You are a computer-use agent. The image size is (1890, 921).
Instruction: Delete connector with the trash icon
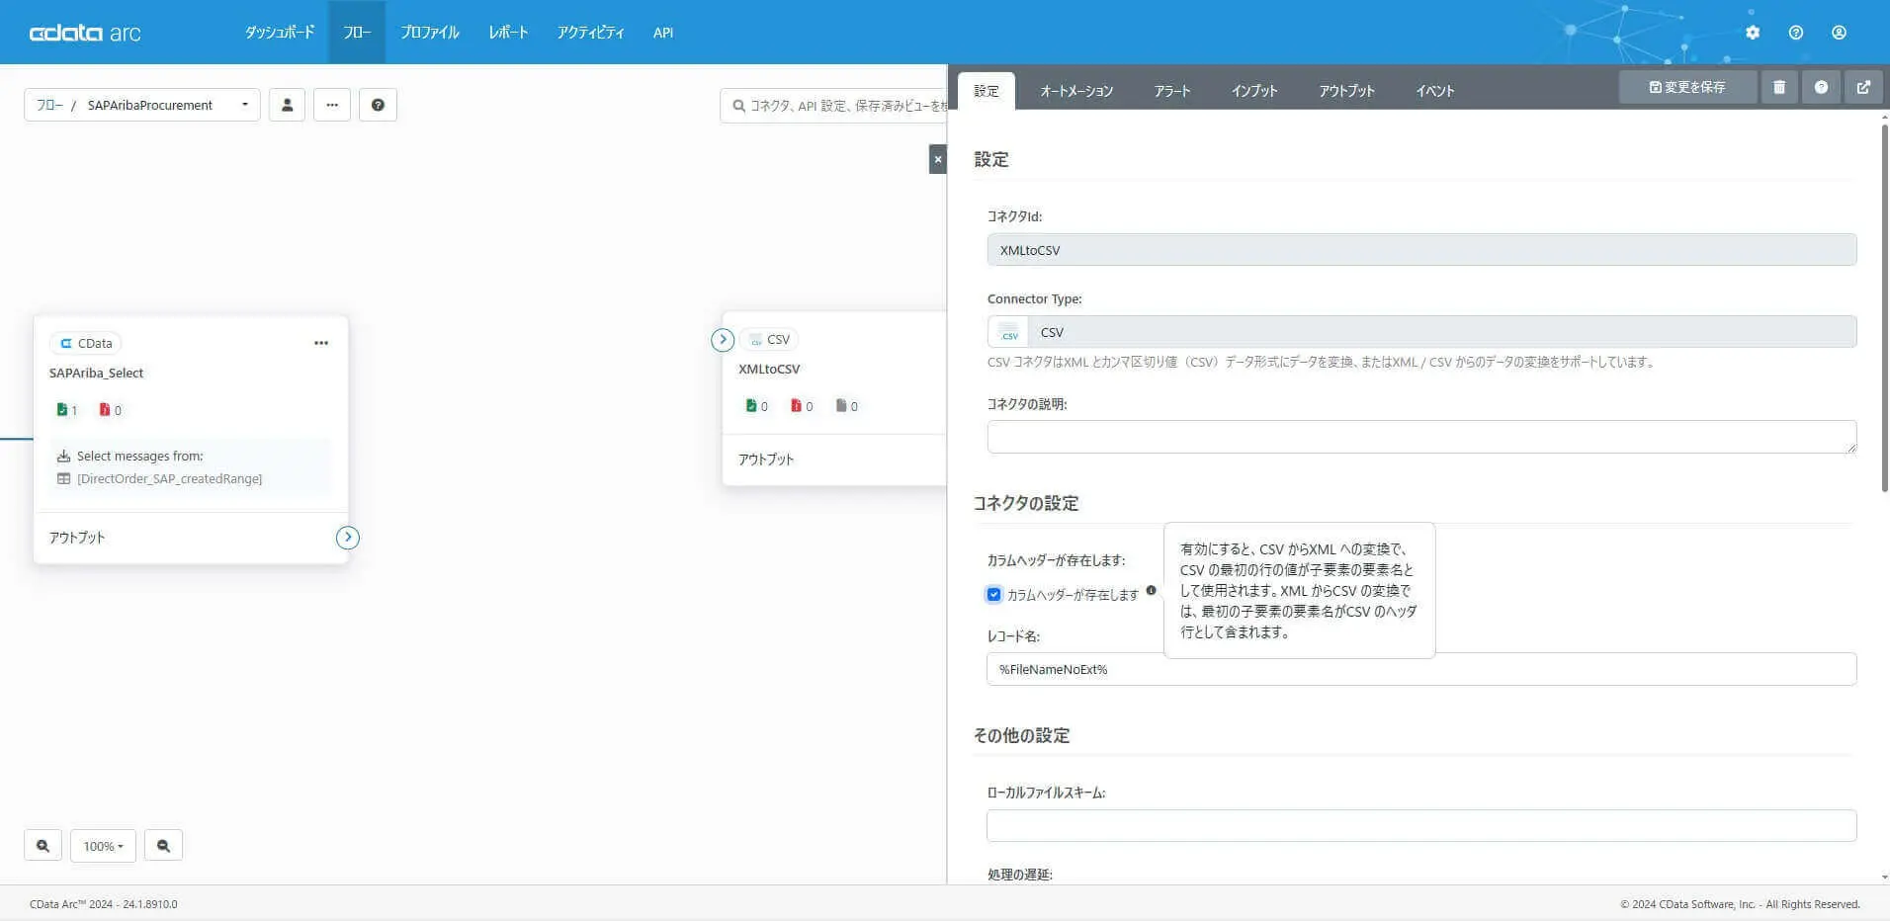[x=1779, y=87]
